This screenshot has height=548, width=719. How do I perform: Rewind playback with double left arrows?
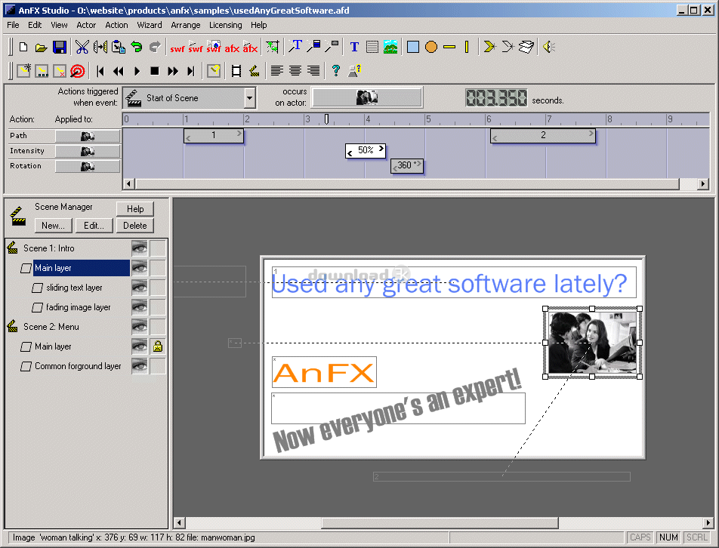pos(119,71)
